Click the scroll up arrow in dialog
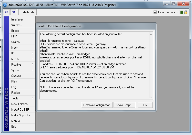The image size is (192, 135). pyautogui.click(x=151, y=34)
